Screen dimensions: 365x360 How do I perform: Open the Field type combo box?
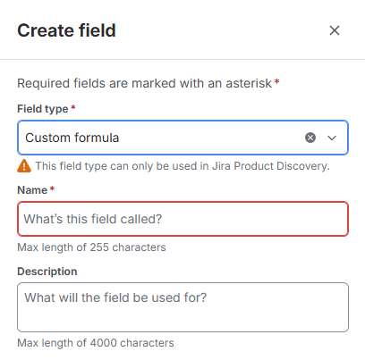[x=182, y=138]
